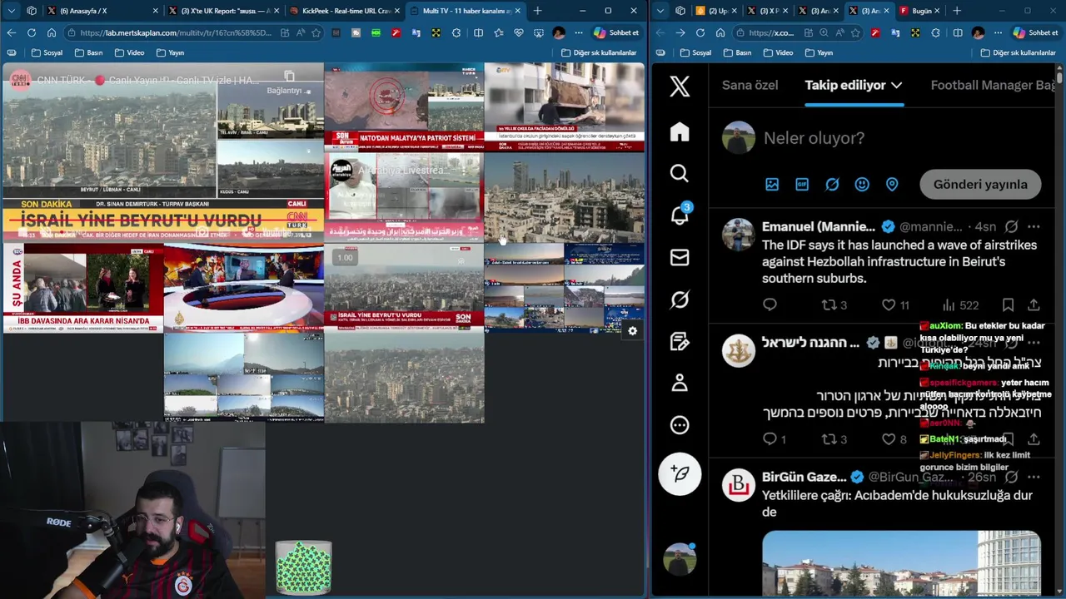Switch to (6) Anasayfa / X tab

[x=103, y=11]
